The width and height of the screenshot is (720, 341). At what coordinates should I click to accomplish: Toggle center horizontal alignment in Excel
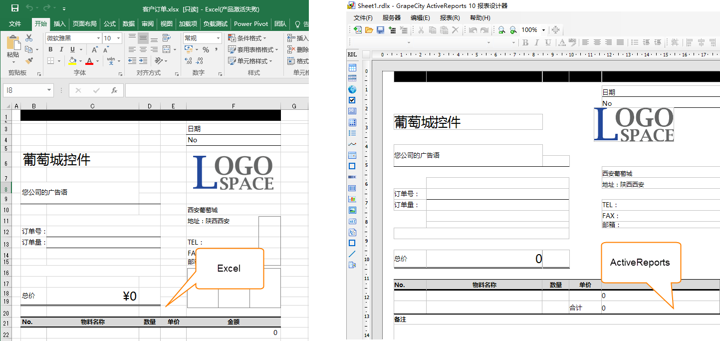pos(143,49)
